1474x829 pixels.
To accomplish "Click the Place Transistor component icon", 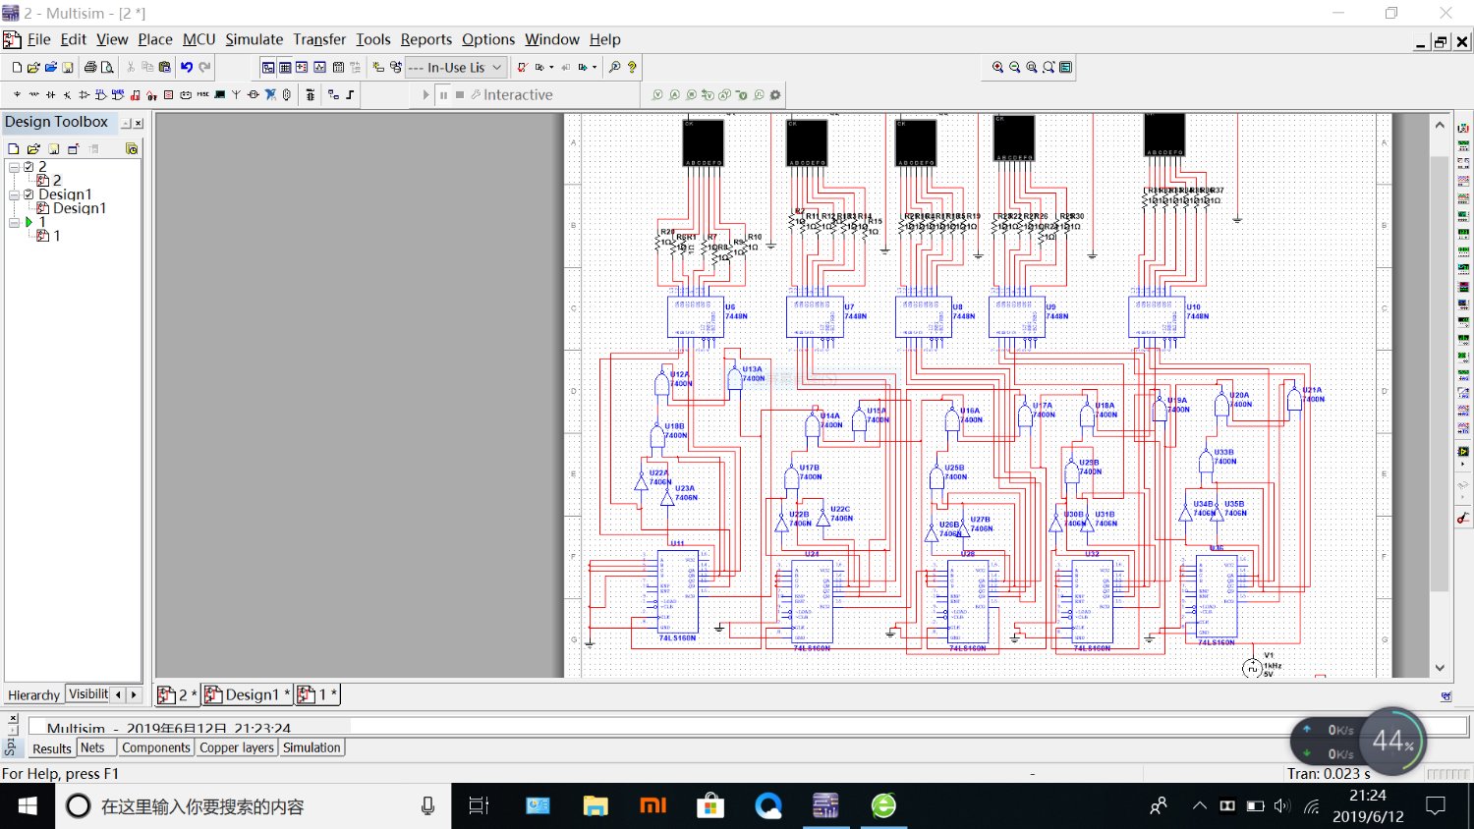I will point(67,95).
